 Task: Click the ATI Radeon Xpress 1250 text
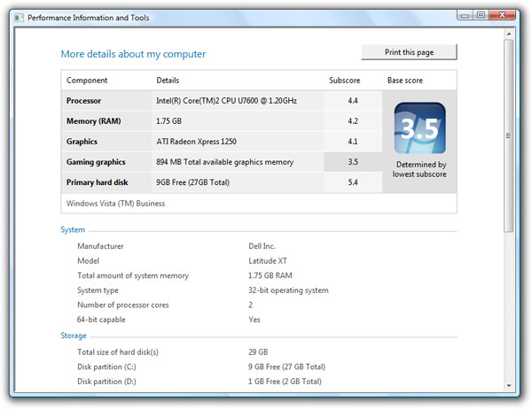pyautogui.click(x=197, y=142)
